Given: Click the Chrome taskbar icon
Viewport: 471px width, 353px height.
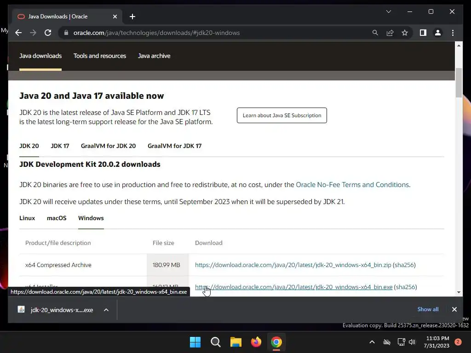Looking at the screenshot, I should [276, 342].
